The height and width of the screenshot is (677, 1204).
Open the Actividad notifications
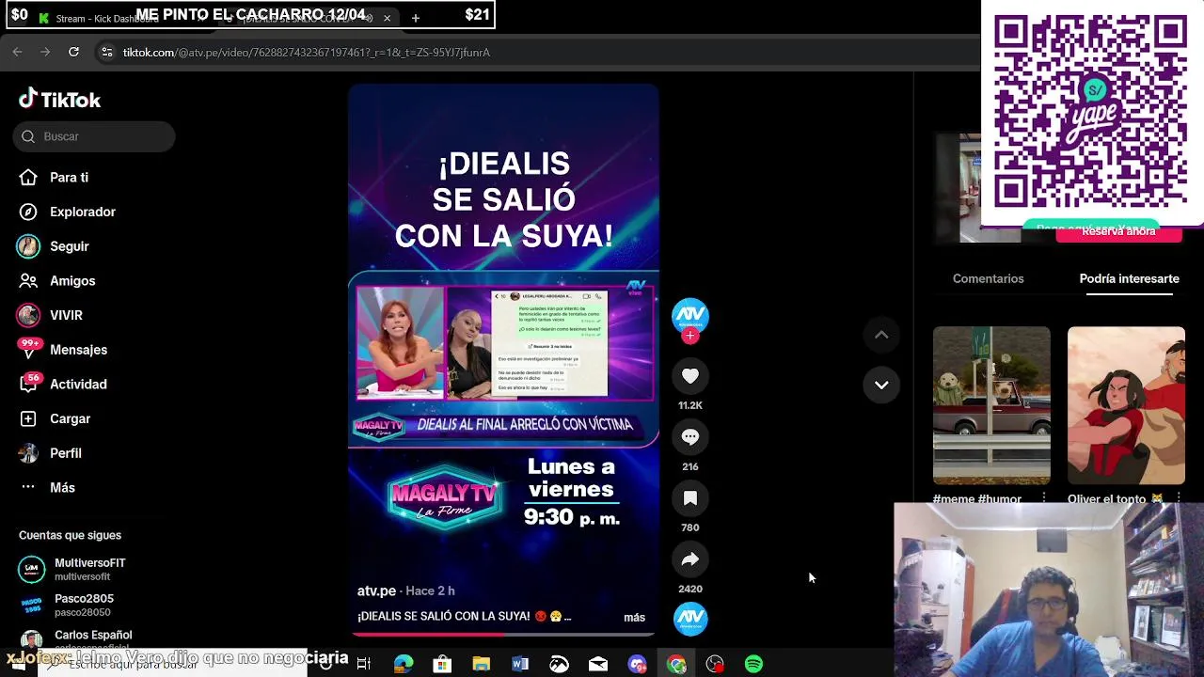point(78,385)
